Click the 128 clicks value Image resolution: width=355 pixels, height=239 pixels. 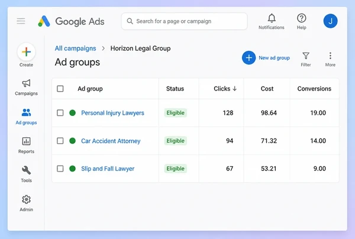pos(228,113)
